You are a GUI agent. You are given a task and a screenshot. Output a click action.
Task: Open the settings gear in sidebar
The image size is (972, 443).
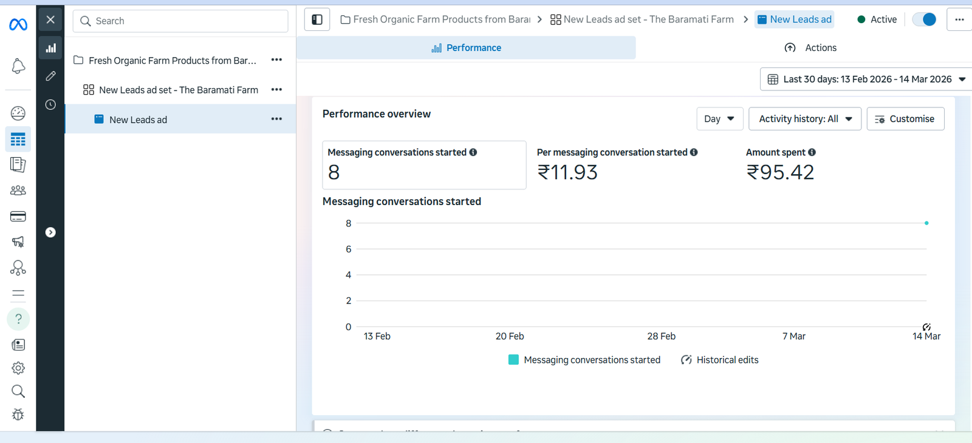[x=18, y=368]
